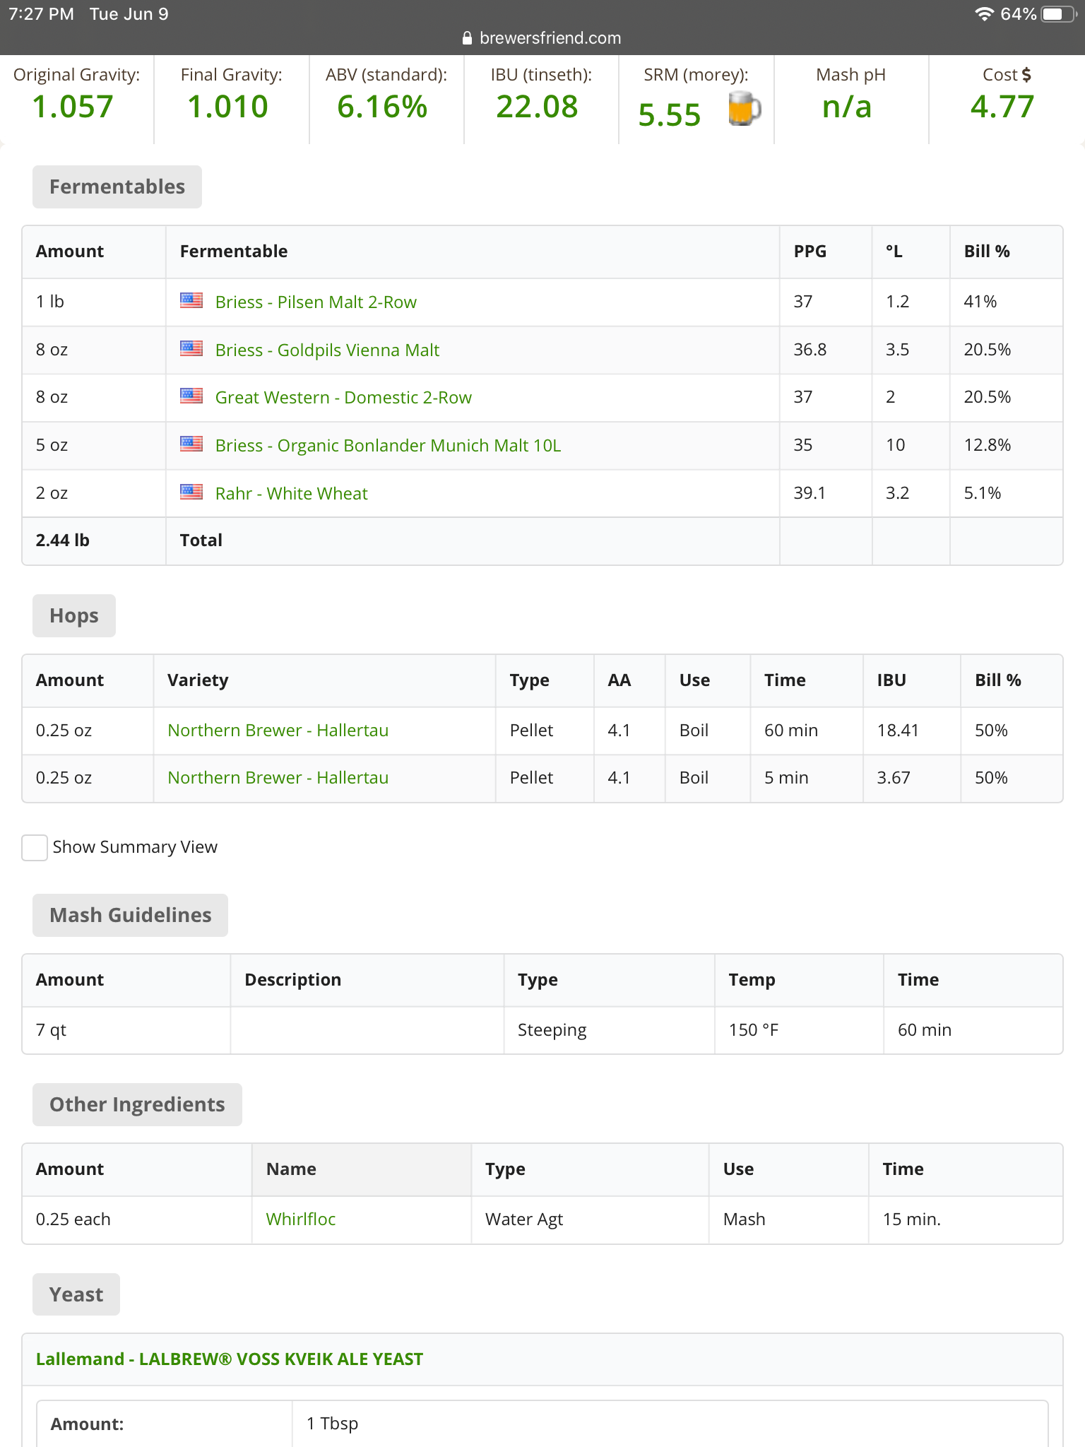Click the flag icon beside Briess Pilsen Malt
The width and height of the screenshot is (1085, 1447).
(x=191, y=300)
